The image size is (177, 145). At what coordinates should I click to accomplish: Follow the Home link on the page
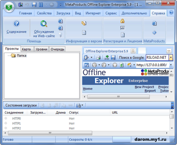(88, 88)
